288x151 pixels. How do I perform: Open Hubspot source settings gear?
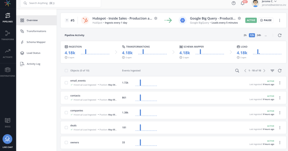(156, 18)
